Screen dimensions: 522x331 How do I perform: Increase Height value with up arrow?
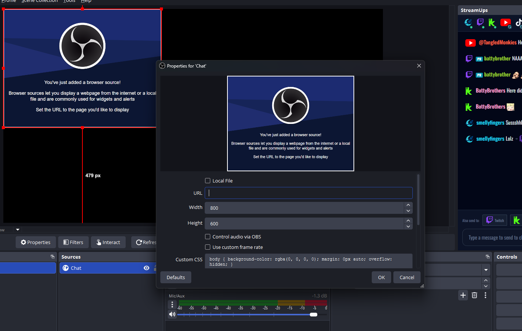point(408,221)
